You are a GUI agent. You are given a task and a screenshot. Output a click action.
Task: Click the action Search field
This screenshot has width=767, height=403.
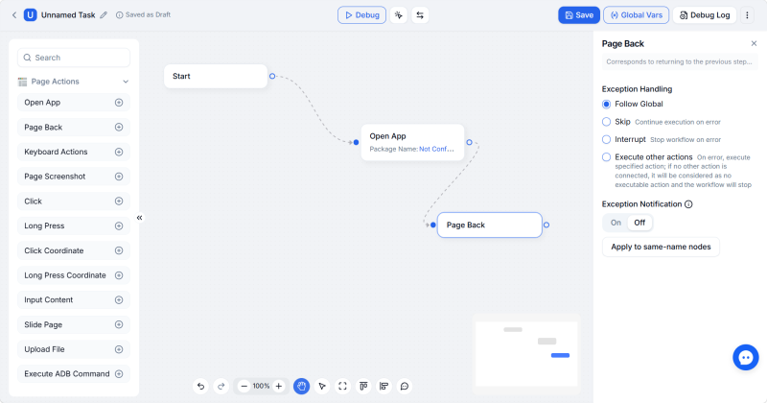pyautogui.click(x=74, y=58)
